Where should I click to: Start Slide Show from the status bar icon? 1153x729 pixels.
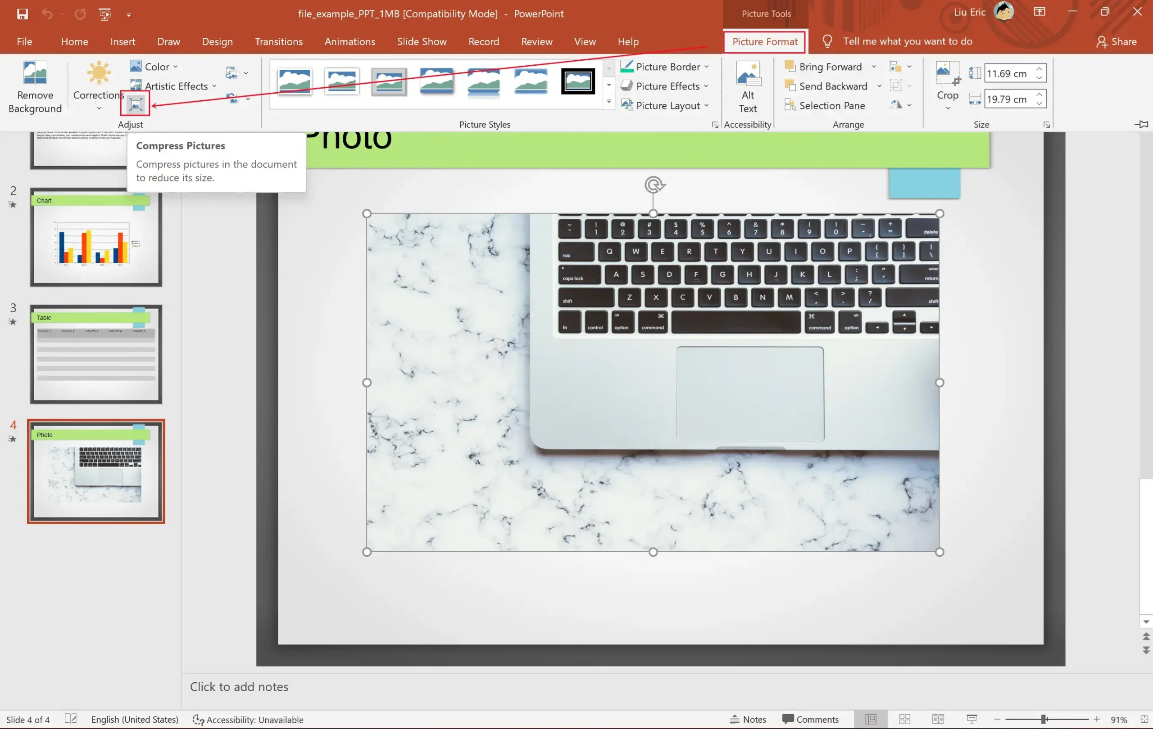(x=971, y=719)
